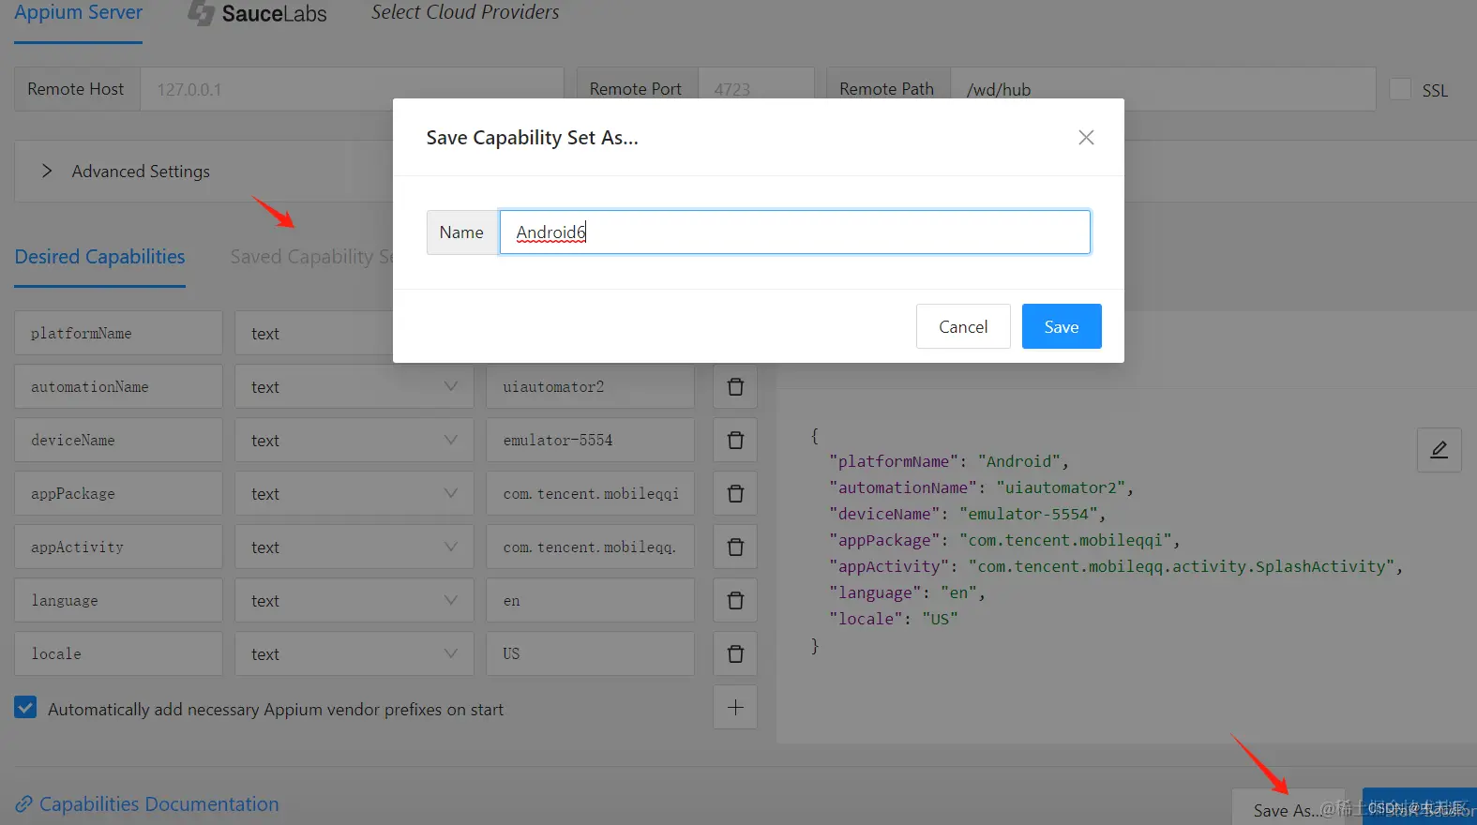Delete the language capability row
1477x825 pixels.
point(735,600)
